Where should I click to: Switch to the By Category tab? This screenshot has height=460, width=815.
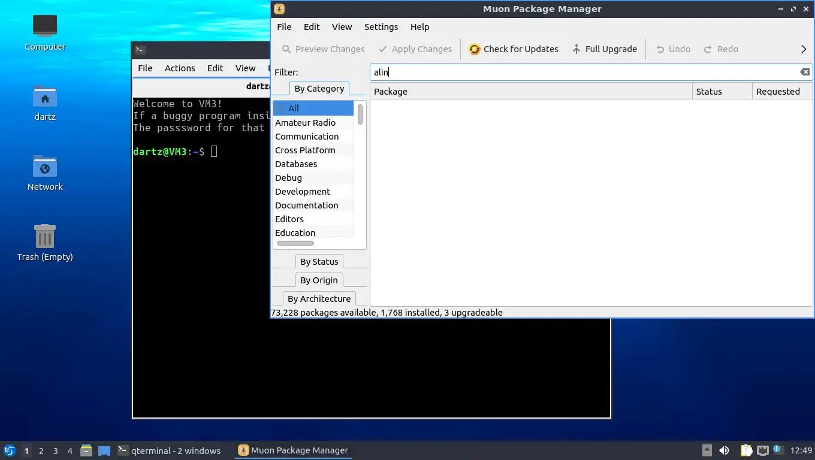pyautogui.click(x=319, y=89)
